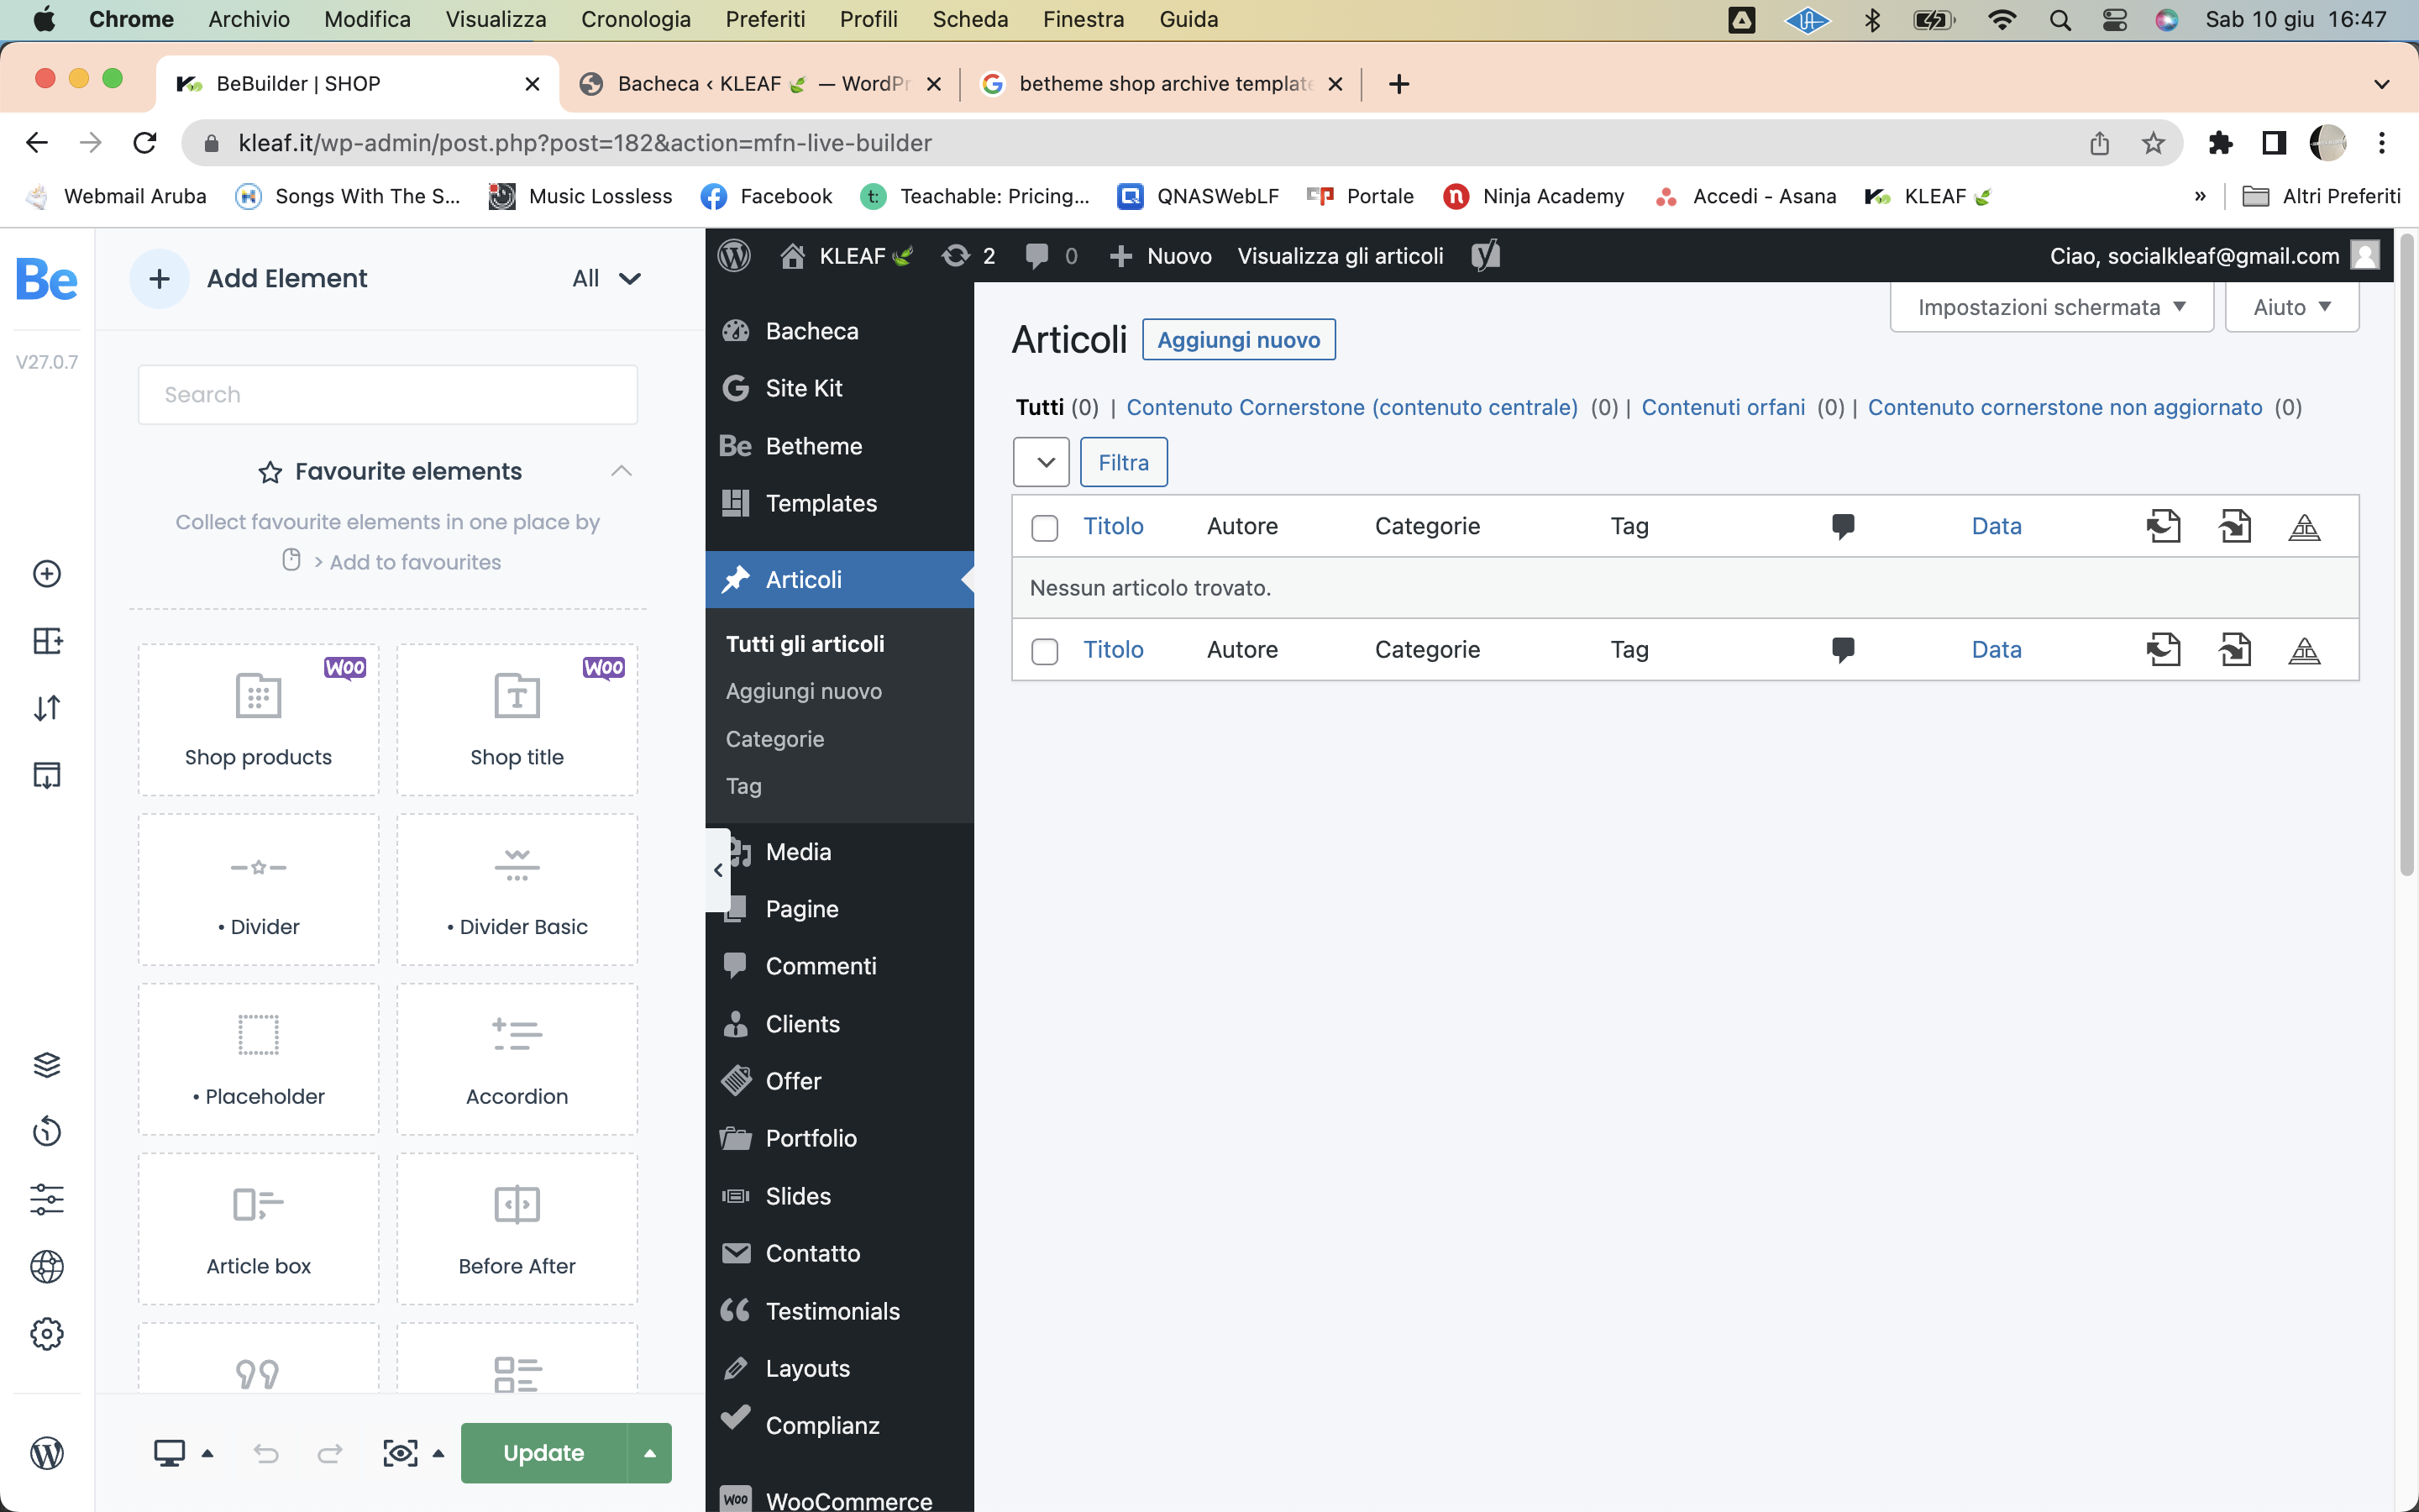Click the desktop responsive mode icon
Viewport: 2419px width, 1512px height.
[x=169, y=1453]
